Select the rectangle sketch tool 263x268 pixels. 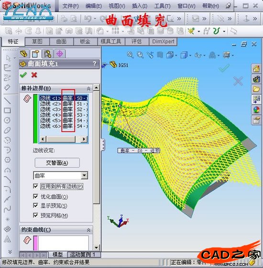point(7,110)
